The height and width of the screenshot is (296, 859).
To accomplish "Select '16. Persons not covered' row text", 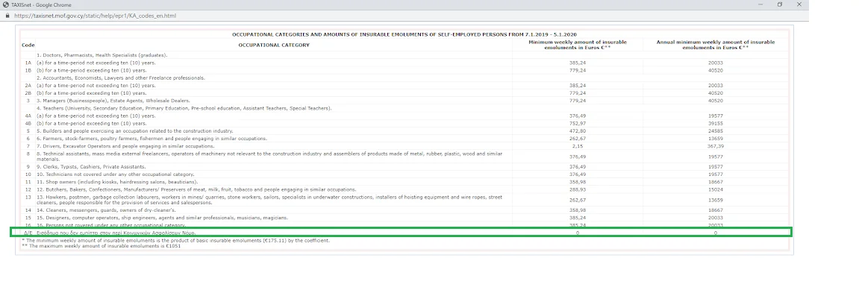I will coord(110,225).
